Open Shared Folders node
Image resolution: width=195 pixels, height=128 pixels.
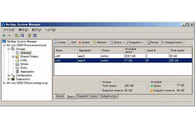coord(29,56)
